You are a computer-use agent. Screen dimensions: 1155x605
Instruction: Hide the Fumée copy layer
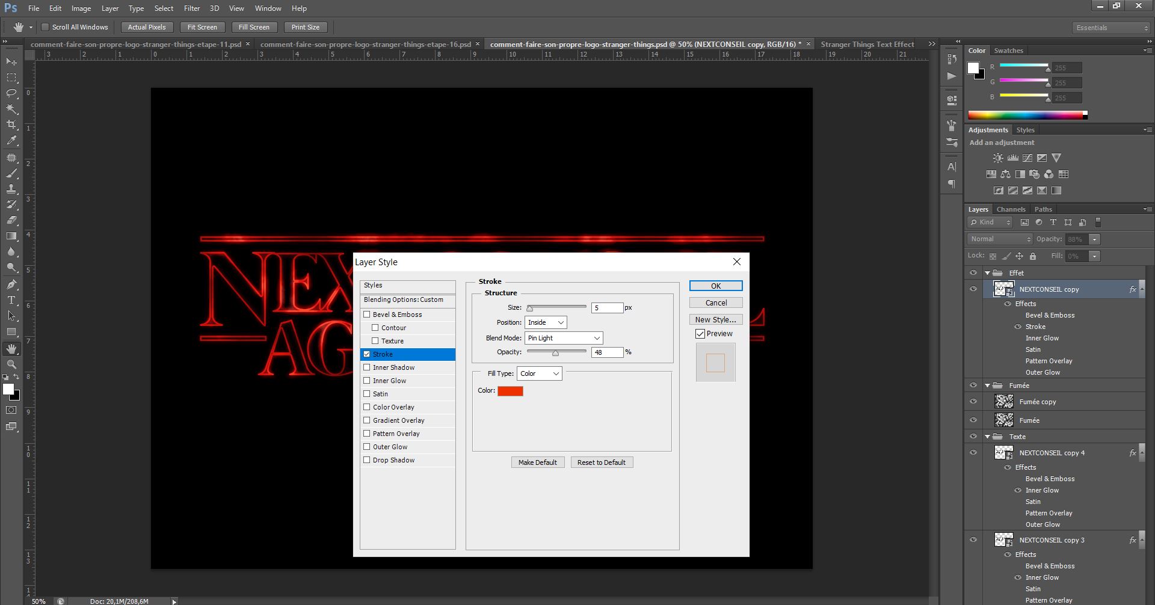[973, 402]
